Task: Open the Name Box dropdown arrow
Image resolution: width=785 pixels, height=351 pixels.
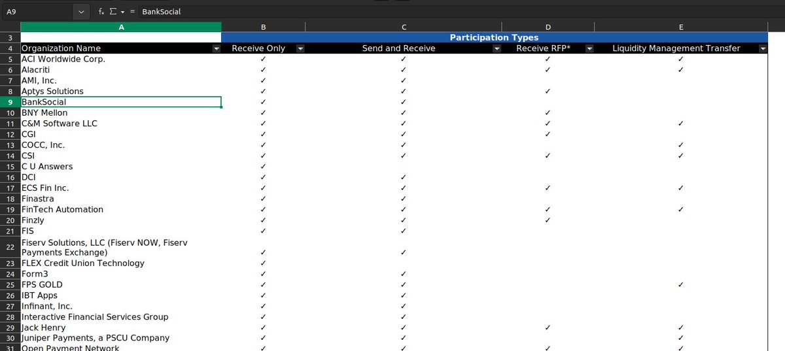Action: pos(81,12)
